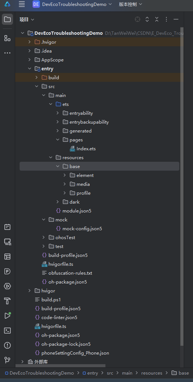Collapse the pages folder
The width and height of the screenshot is (193, 382).
58,140
